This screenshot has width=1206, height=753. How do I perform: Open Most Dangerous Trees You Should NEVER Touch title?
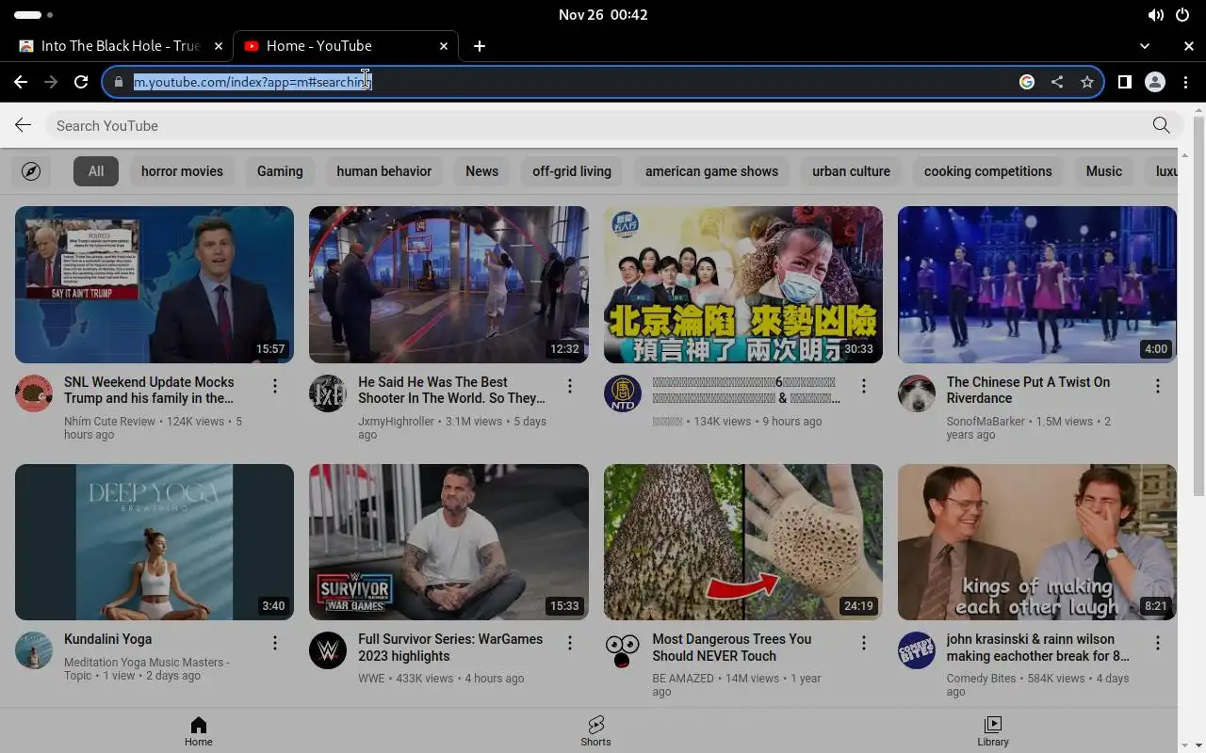pyautogui.click(x=731, y=648)
